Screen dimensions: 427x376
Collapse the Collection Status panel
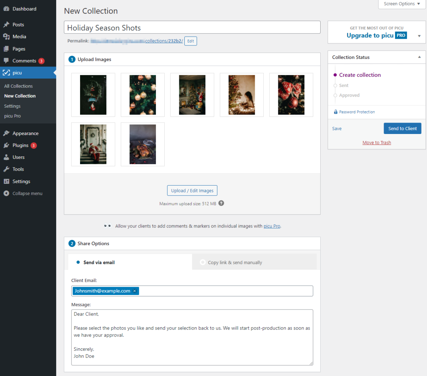pyautogui.click(x=419, y=57)
